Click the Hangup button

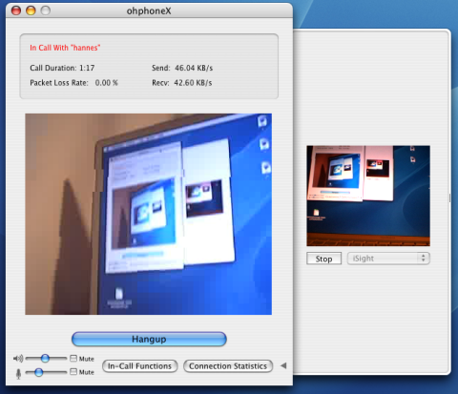pyautogui.click(x=149, y=340)
